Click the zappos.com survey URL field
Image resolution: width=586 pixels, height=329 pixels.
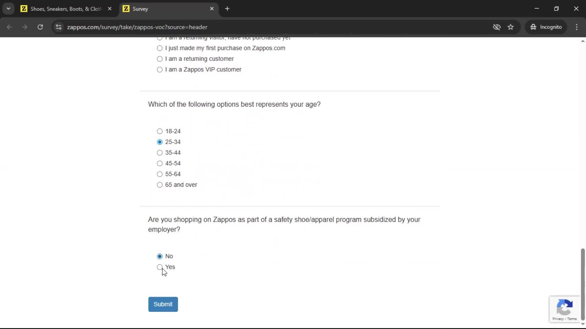[137, 27]
